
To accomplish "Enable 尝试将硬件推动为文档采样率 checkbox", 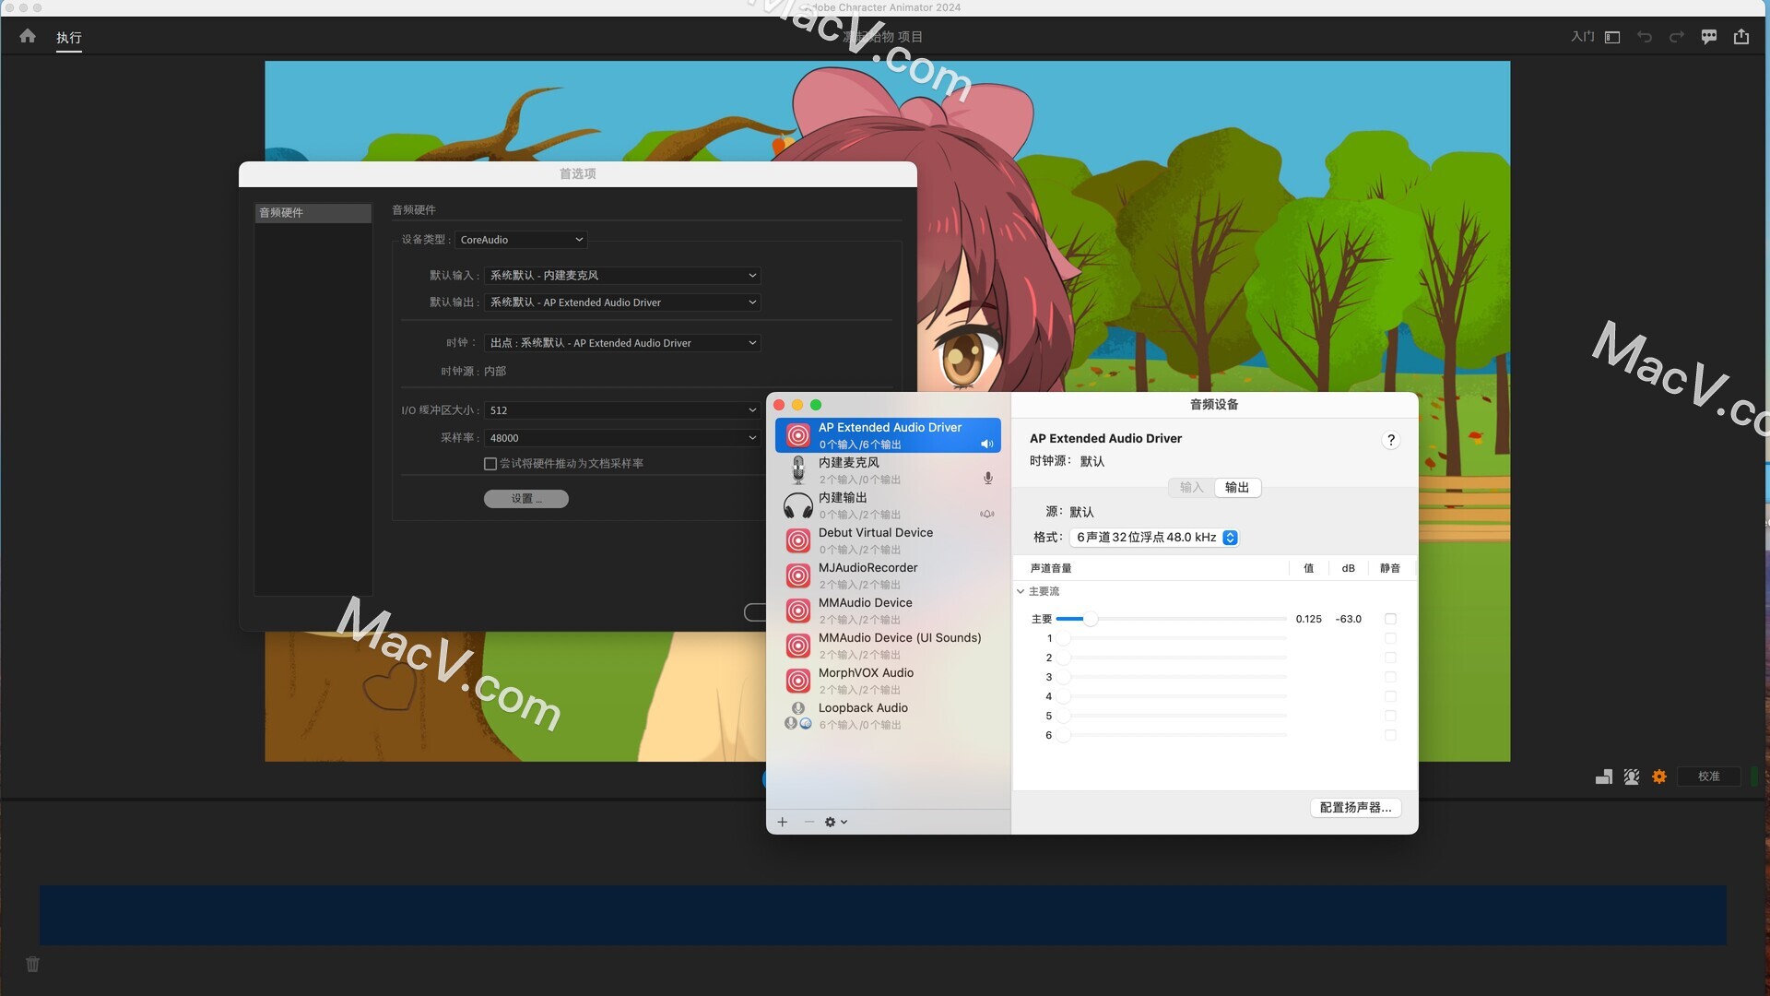I will [490, 464].
